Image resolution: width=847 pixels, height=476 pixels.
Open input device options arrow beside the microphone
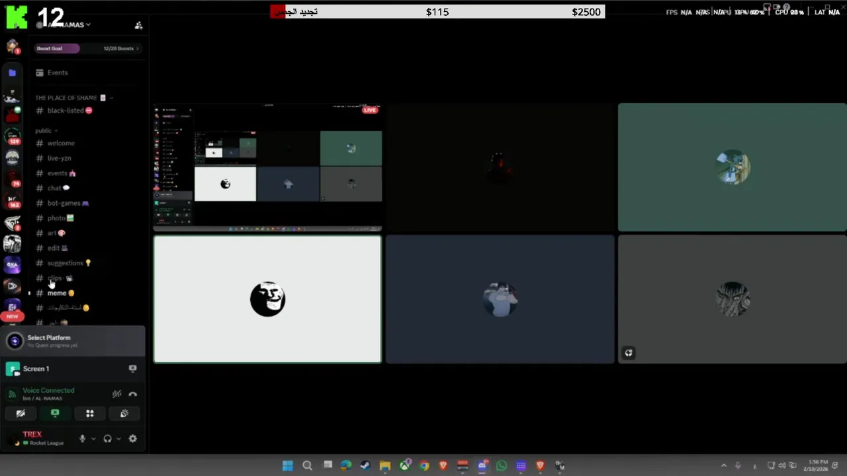(93, 438)
